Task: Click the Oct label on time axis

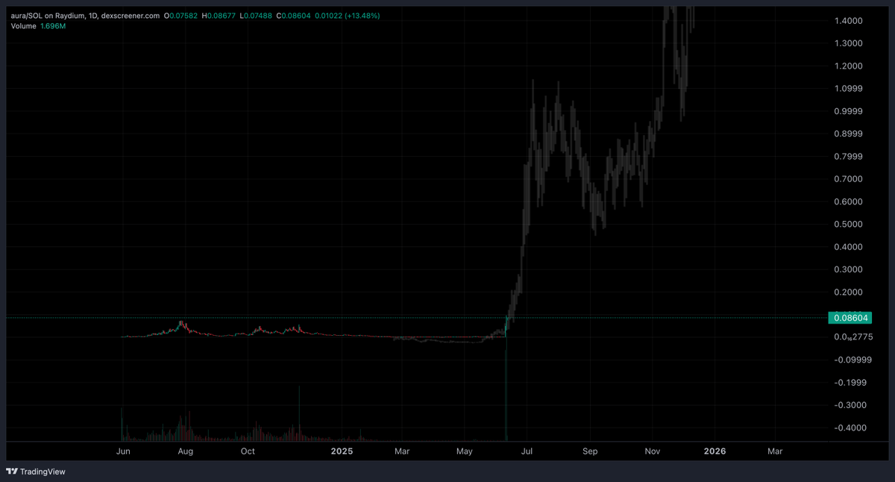Action: click(248, 451)
